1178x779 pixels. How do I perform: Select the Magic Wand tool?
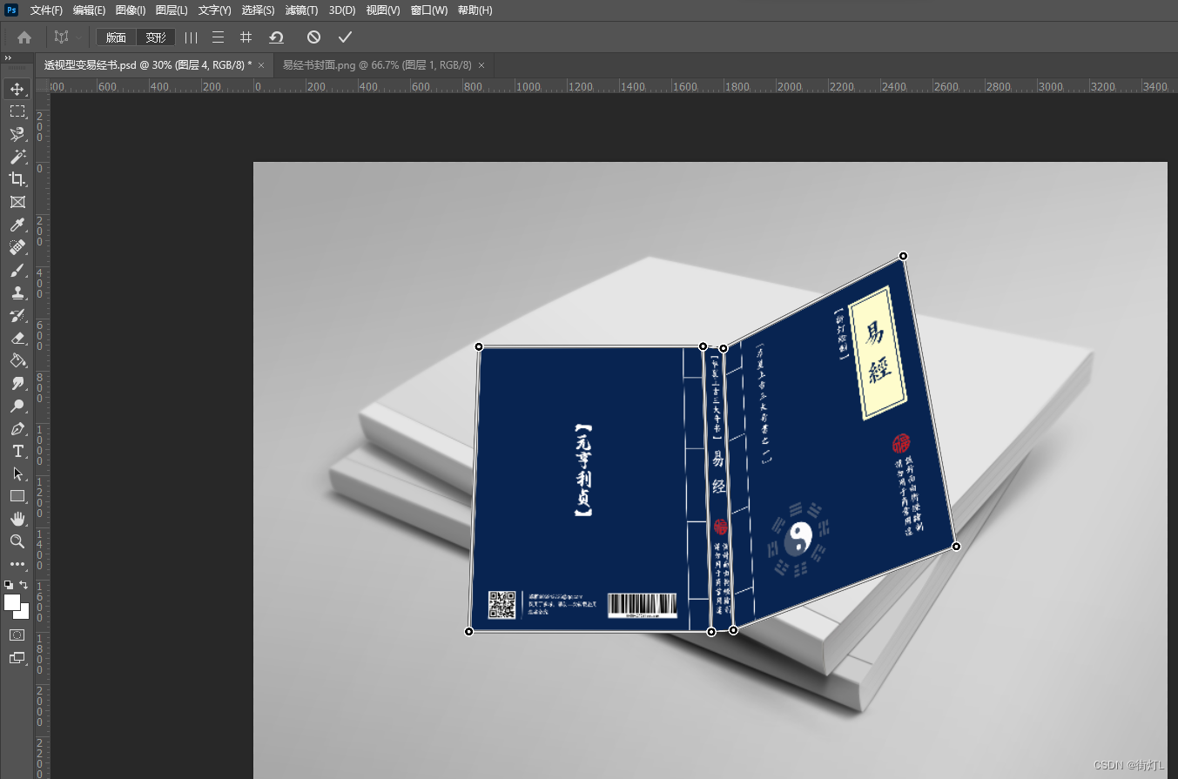click(17, 157)
